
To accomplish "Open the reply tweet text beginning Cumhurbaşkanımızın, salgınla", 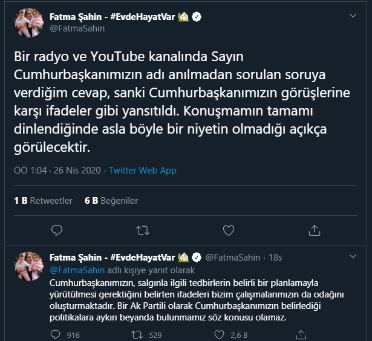I will (181, 299).
